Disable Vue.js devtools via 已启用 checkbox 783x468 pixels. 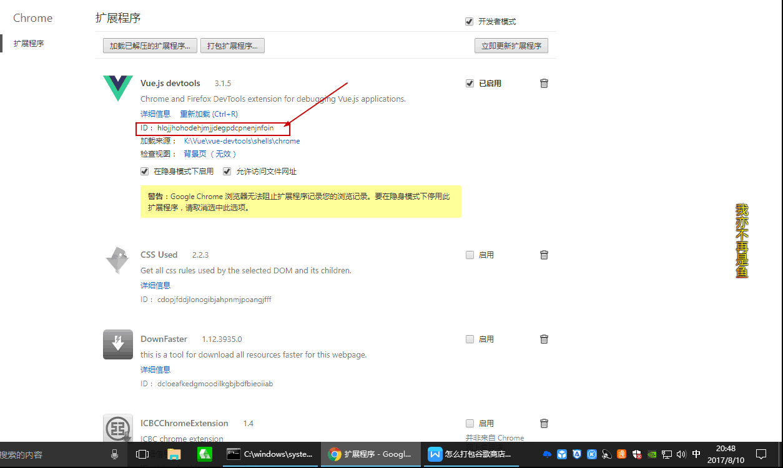(470, 84)
